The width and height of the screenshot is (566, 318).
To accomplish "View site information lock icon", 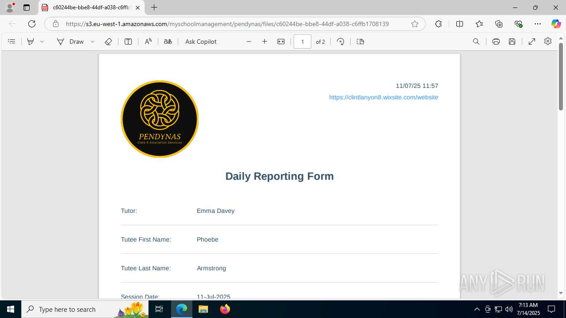I will (x=56, y=24).
